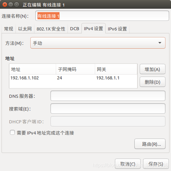Open the 路由(R)... dialog
Image resolution: width=171 pixels, height=171 pixels.
coord(150,144)
